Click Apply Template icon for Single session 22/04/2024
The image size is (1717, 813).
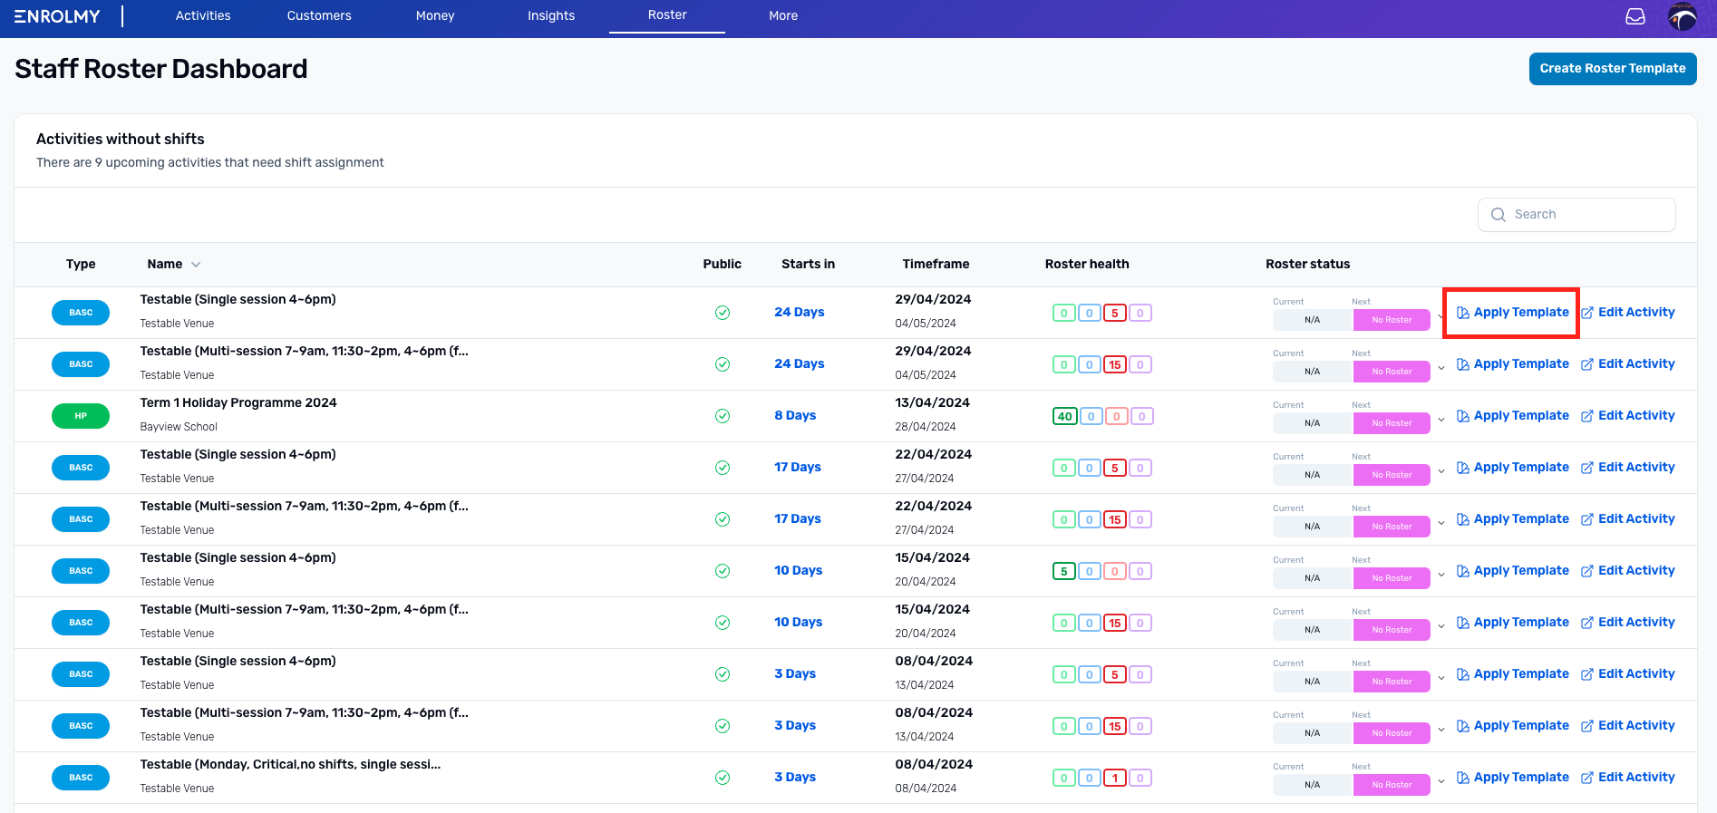tap(1463, 468)
